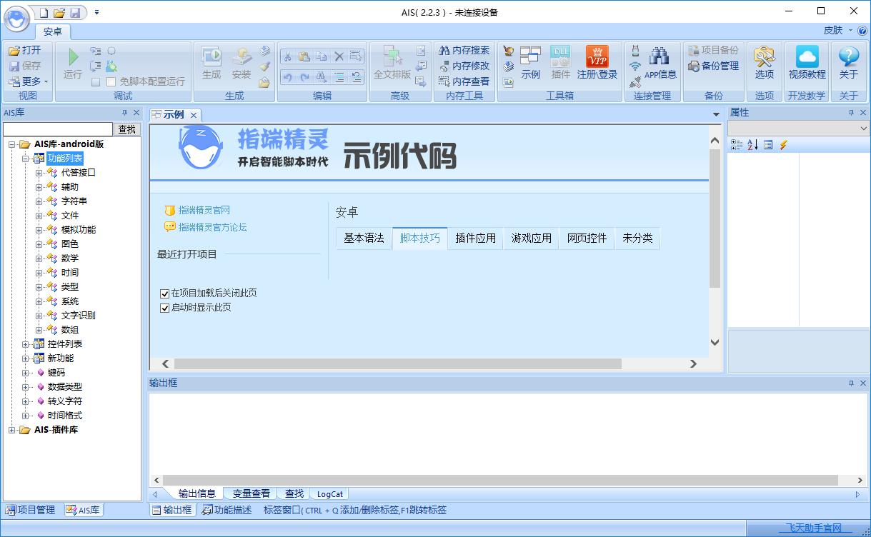The width and height of the screenshot is (871, 537).
Task: Uncheck 在项目加载后关闭此页 checkbox
Action: pyautogui.click(x=165, y=293)
